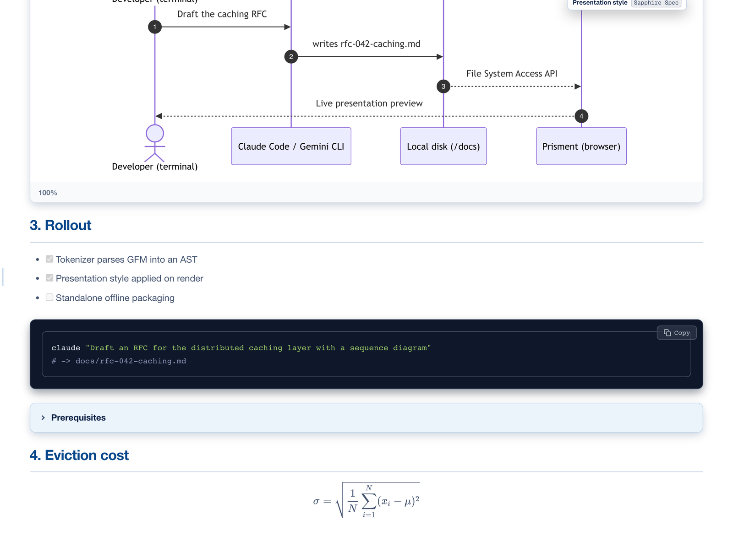733x547 pixels.
Task: Click the Presentation style label
Action: 600,3
